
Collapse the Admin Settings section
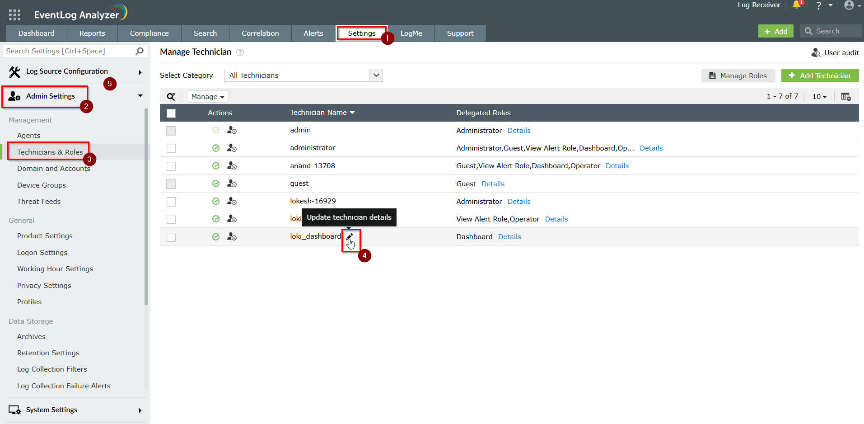pos(140,96)
